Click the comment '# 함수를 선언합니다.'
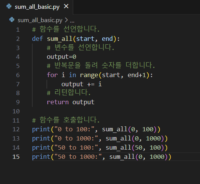The image size is (200, 184). 66,29
